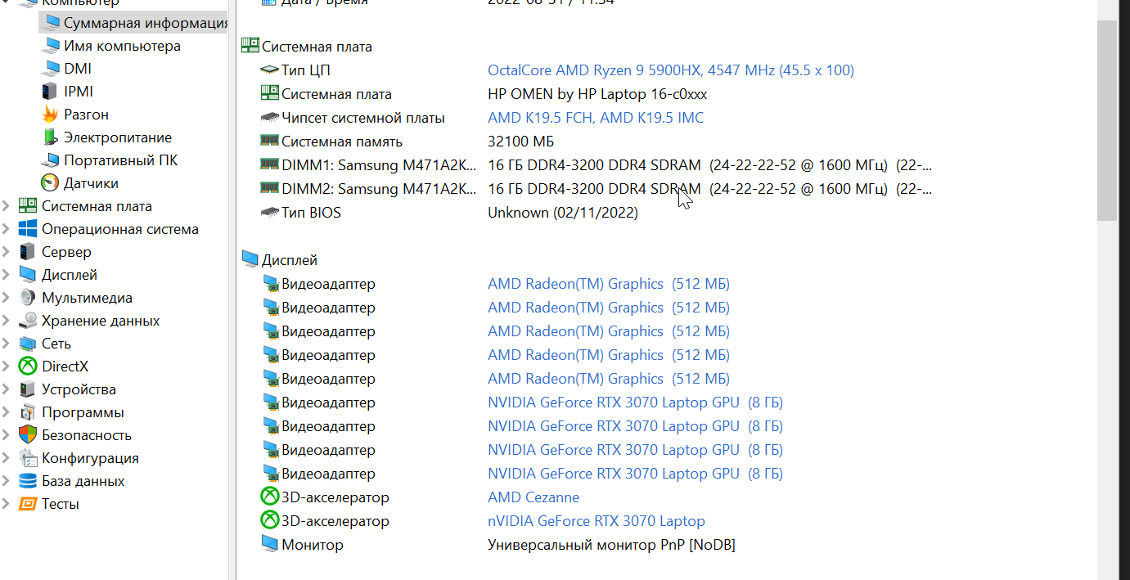The width and height of the screenshot is (1130, 580).
Task: Click the speaker icon beside Мультимедиа
Action: click(x=29, y=298)
